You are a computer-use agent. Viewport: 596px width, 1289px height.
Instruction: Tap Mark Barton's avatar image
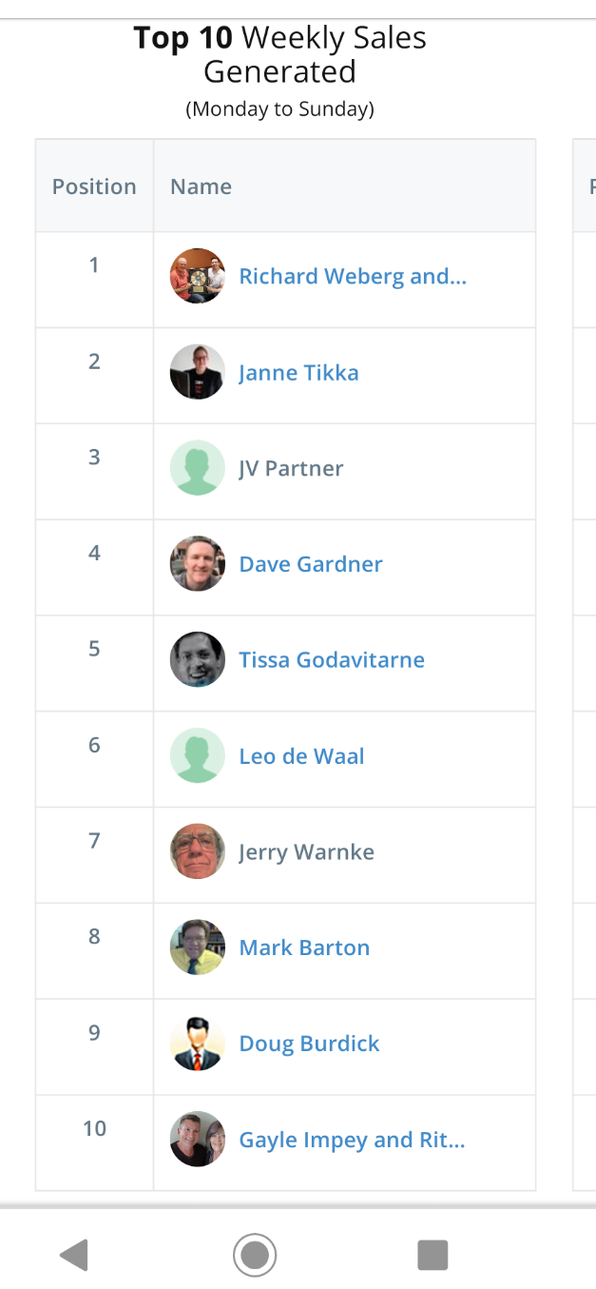coord(198,947)
